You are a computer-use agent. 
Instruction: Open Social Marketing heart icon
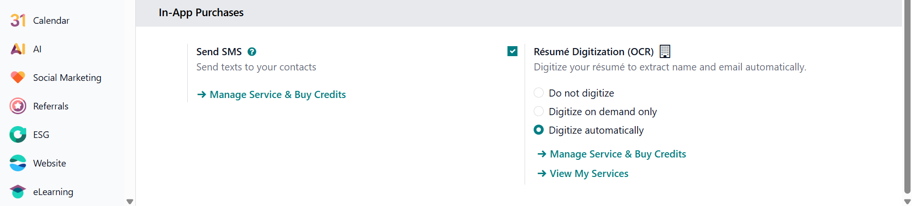(x=18, y=78)
